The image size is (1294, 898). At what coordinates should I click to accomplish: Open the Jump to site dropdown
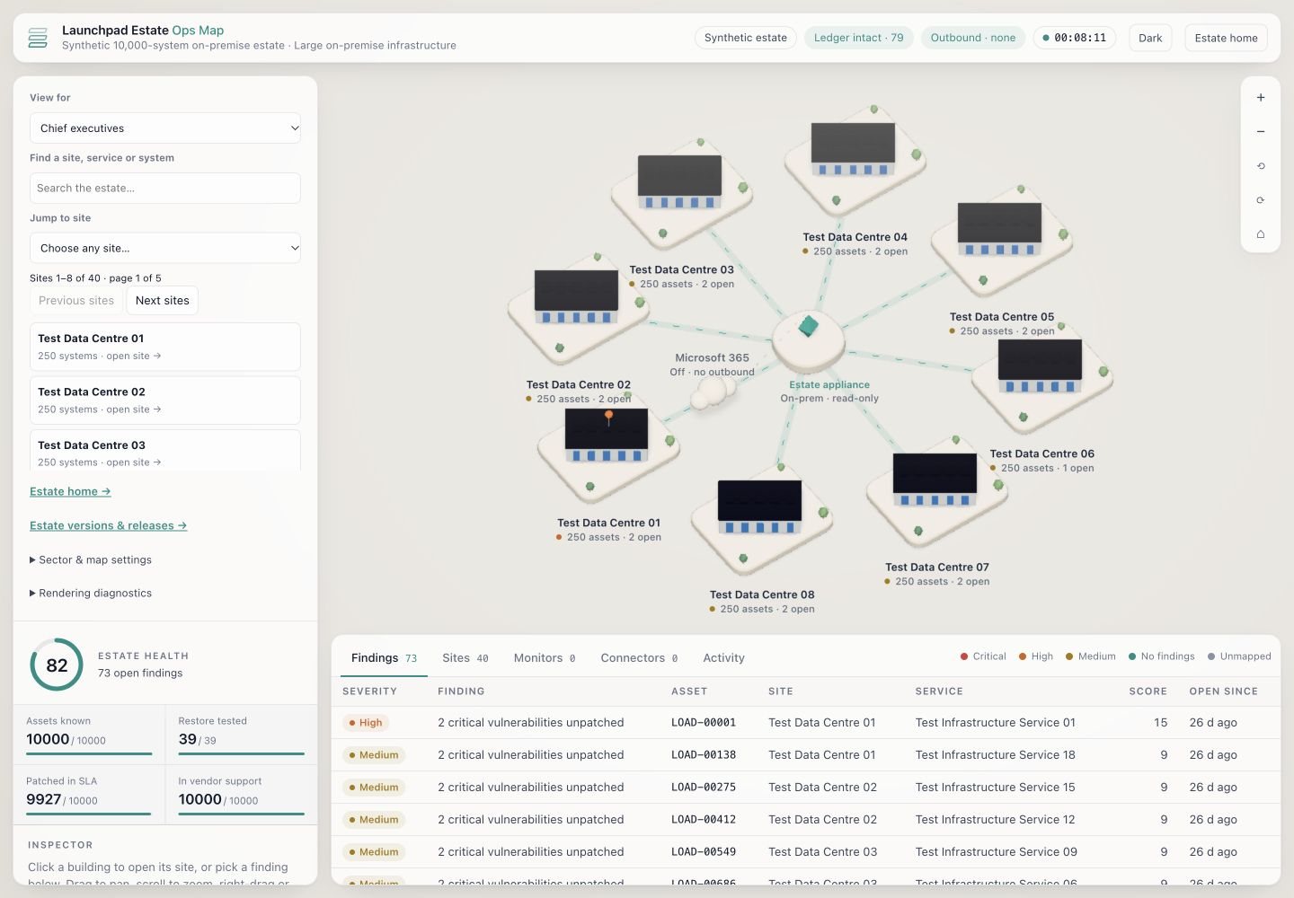pyautogui.click(x=165, y=248)
